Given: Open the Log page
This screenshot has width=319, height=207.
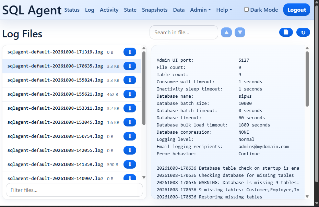Looking at the screenshot, I should (x=90, y=10).
